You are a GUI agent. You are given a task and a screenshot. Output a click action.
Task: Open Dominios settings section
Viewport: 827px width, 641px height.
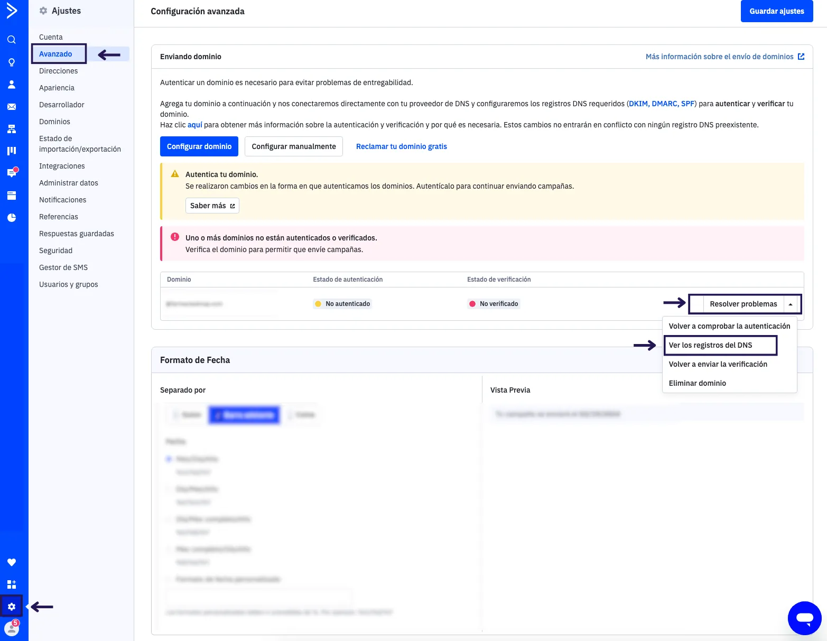pyautogui.click(x=54, y=122)
